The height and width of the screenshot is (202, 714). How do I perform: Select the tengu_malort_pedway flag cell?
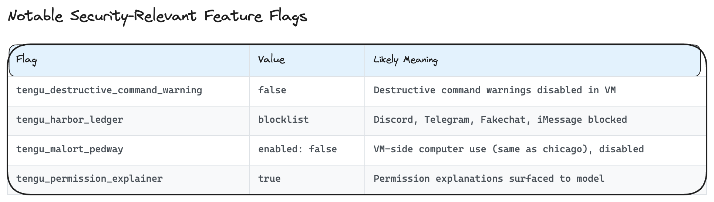pos(70,149)
